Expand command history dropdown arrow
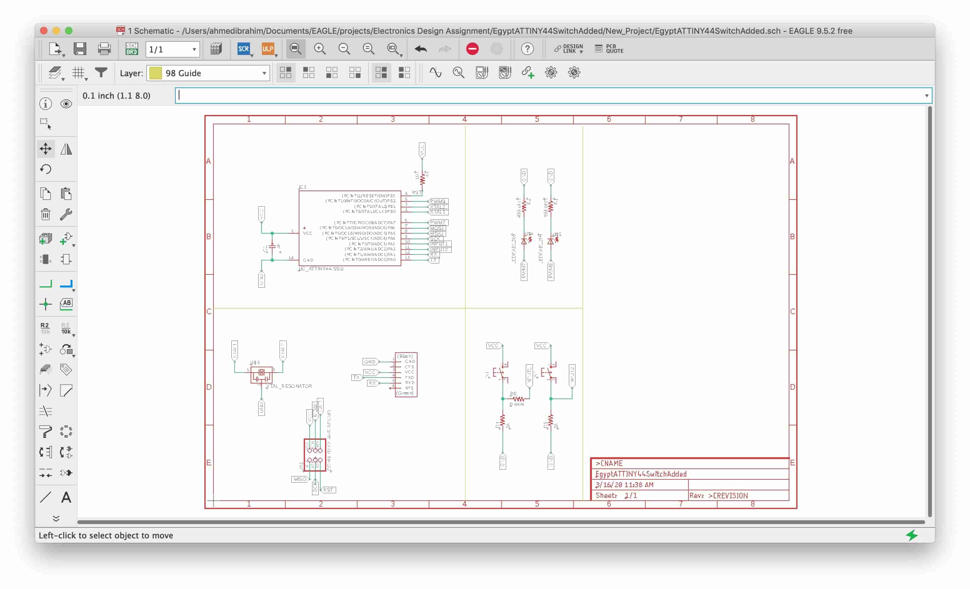This screenshot has width=970, height=589. click(926, 96)
